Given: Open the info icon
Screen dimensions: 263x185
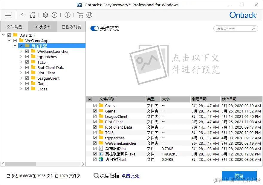Looking at the screenshot, I should [68, 15].
